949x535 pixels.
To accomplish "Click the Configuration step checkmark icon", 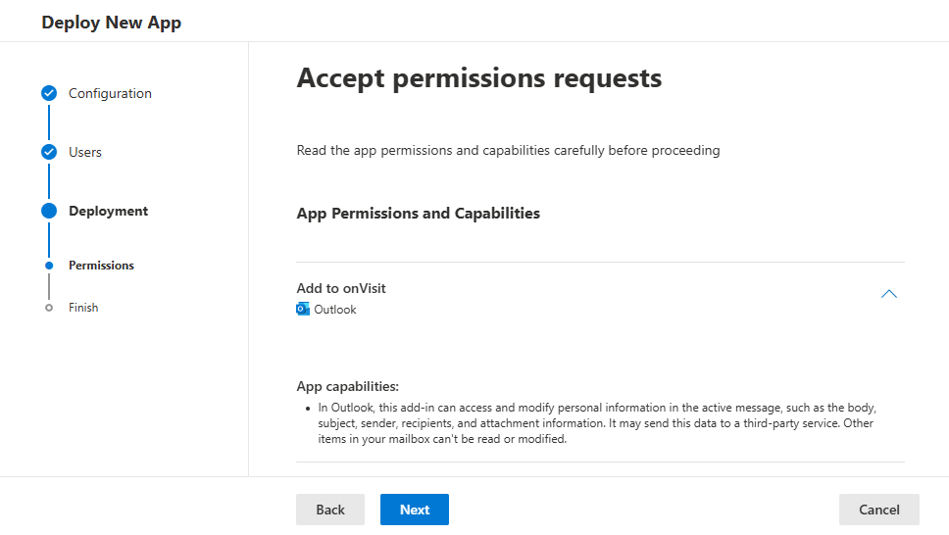I will (49, 93).
